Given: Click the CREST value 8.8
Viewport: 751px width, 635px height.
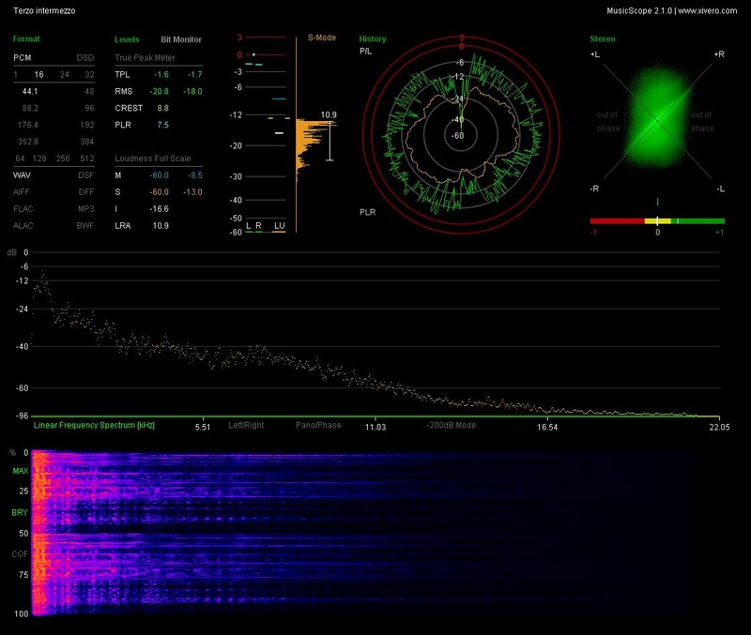Looking at the screenshot, I should pyautogui.click(x=162, y=108).
